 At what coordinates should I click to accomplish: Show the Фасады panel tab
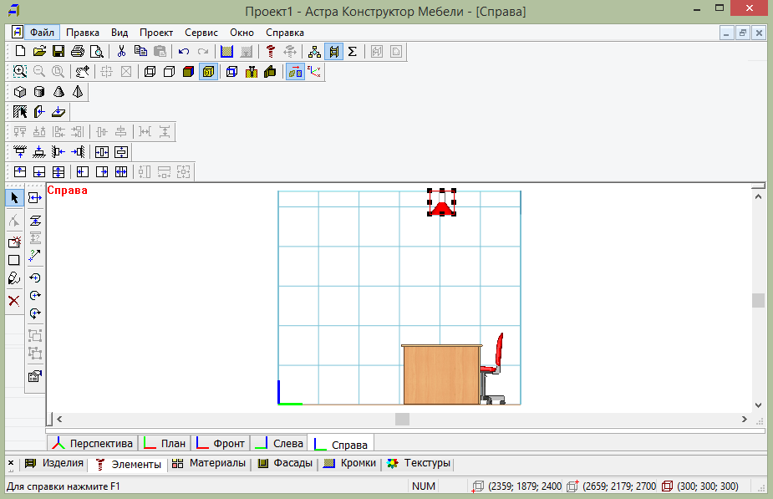[x=286, y=463]
